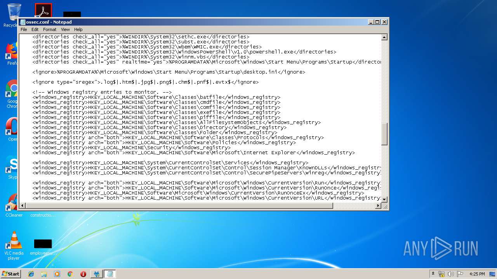Open Chrome from the taskbar
The width and height of the screenshot is (497, 279).
70,274
